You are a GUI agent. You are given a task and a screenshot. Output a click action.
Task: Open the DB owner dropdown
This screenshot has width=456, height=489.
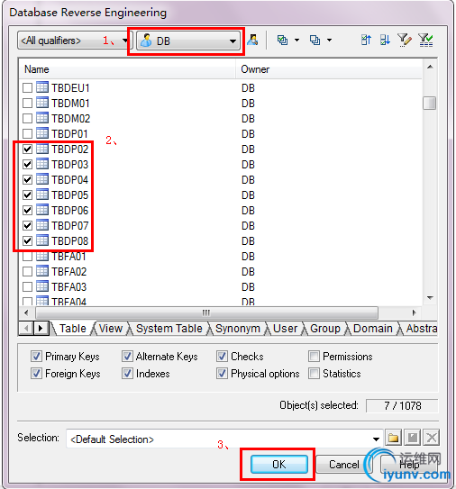pos(188,41)
